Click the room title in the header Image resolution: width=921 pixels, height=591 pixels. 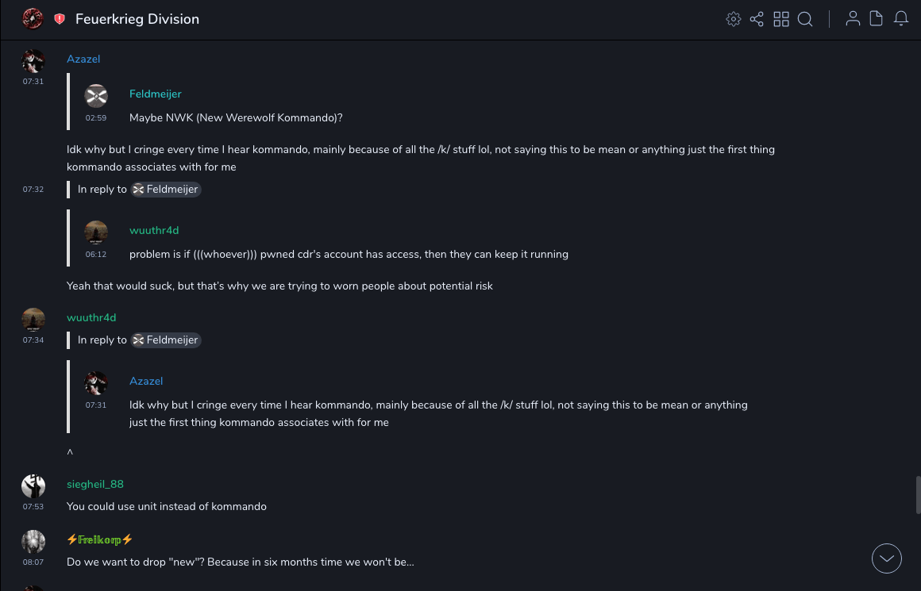click(x=137, y=19)
